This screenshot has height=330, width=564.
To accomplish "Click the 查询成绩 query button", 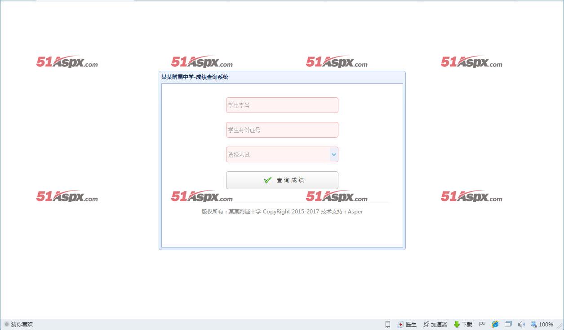I will click(x=282, y=180).
